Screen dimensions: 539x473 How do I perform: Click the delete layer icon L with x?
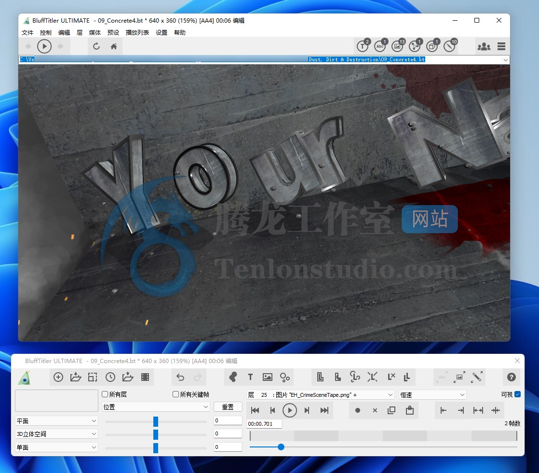coord(391,377)
